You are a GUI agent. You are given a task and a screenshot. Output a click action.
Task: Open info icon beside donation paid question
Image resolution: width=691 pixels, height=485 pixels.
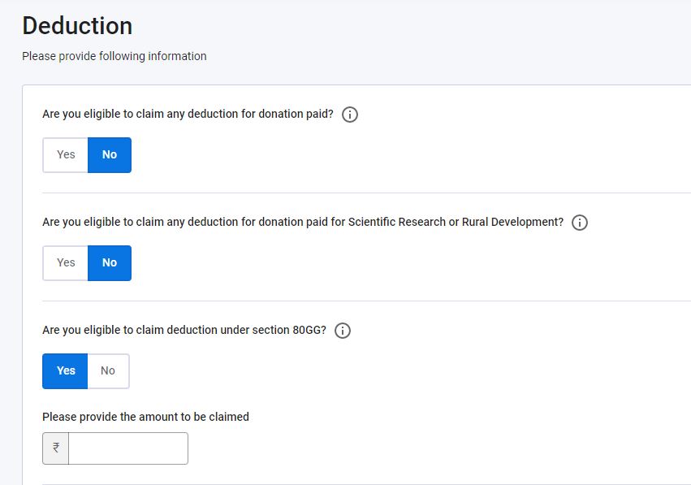coord(350,115)
